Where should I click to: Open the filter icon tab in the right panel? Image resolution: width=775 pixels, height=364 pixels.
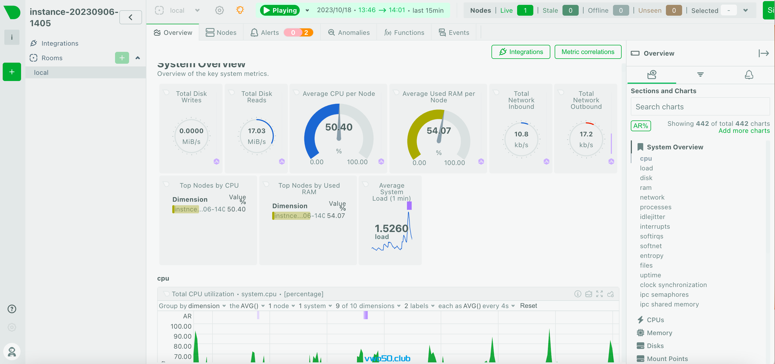tap(700, 74)
